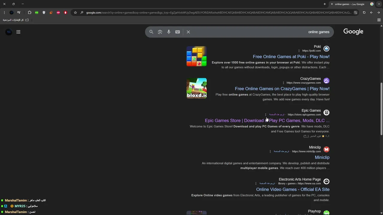Open site information tune icon in address bar
This screenshot has height=215, width=383.
pyautogui.click(x=355, y=13)
